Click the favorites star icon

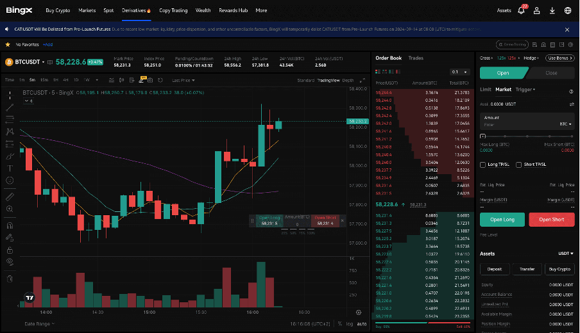[x=8, y=44]
